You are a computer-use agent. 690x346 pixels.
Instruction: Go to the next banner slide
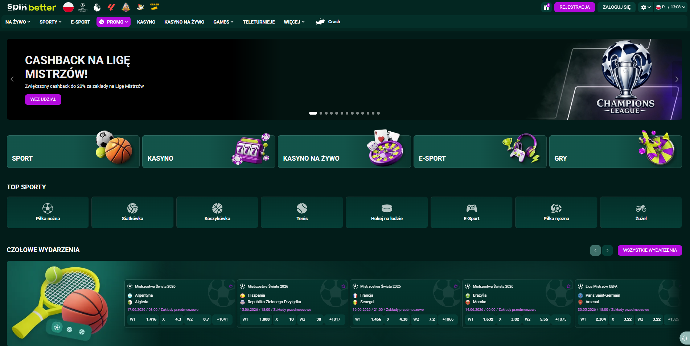[677, 79]
